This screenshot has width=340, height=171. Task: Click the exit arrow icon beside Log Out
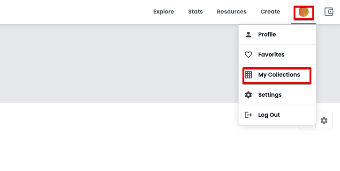[248, 115]
